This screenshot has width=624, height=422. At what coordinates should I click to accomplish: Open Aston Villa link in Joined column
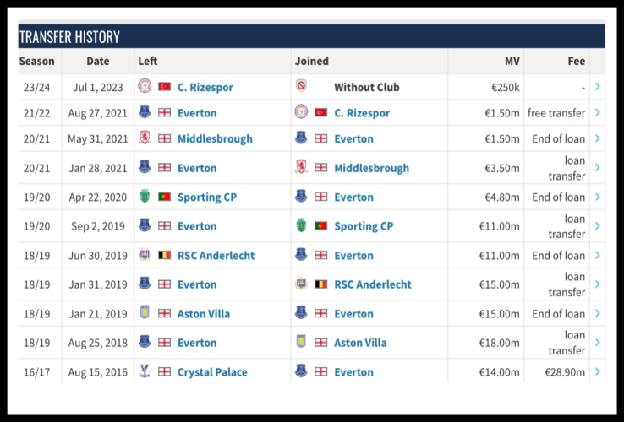[x=360, y=343]
